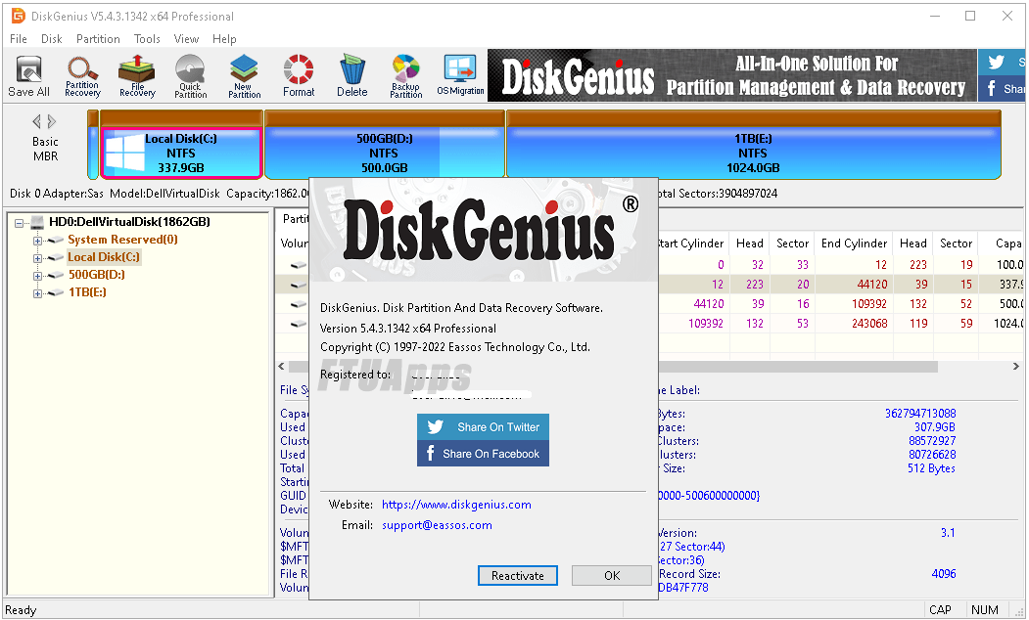Open the Disk menu

51,39
